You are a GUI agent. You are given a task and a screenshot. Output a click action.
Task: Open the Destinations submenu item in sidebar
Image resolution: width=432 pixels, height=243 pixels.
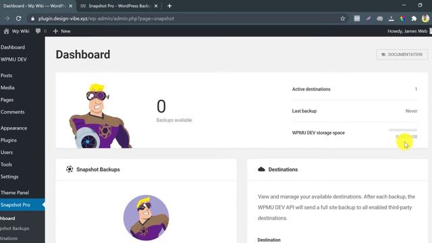click(x=9, y=238)
